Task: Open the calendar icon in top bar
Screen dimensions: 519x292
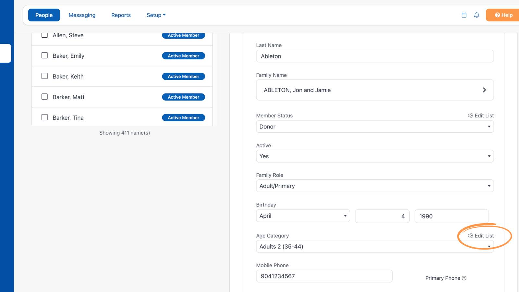Action: [x=464, y=15]
